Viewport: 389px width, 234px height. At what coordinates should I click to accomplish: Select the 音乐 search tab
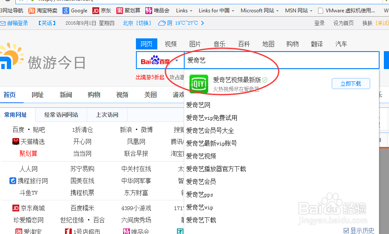(x=219, y=44)
